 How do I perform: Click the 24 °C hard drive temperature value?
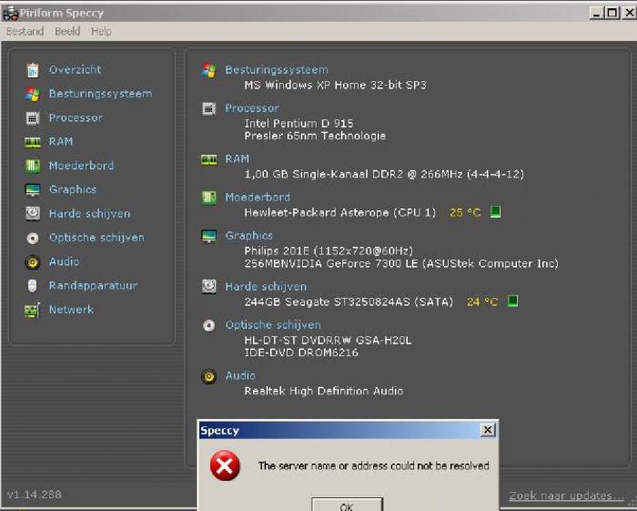pyautogui.click(x=482, y=301)
